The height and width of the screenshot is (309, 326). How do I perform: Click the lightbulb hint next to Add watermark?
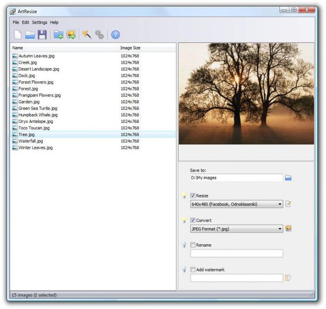[184, 270]
